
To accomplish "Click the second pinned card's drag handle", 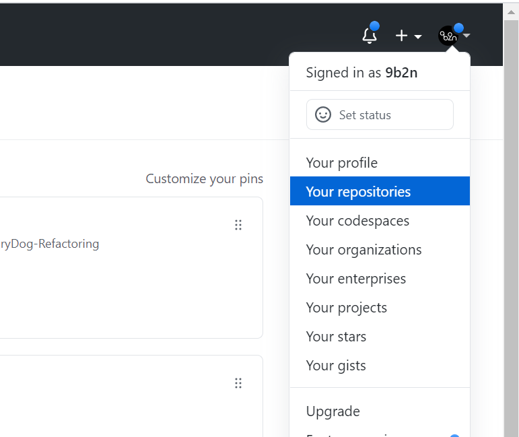I will (238, 383).
